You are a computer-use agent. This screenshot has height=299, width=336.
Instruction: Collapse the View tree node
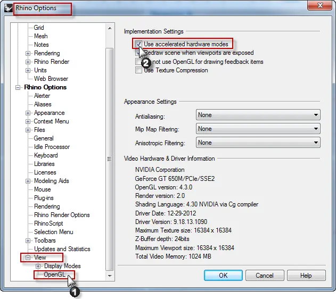point(28,258)
